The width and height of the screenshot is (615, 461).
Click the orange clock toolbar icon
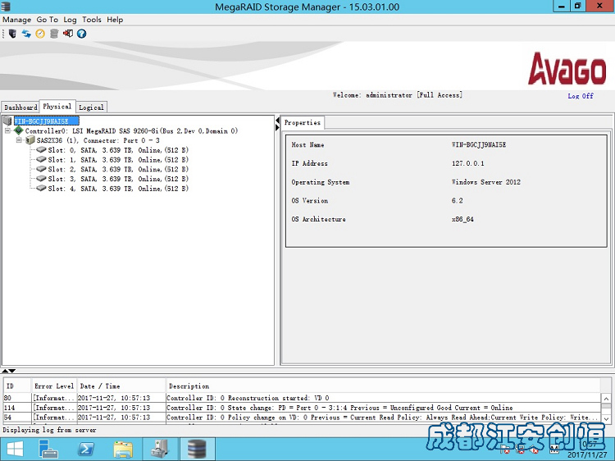40,34
